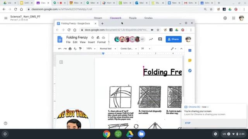
Task: Switch to Classroom People tab
Action: (133, 18)
